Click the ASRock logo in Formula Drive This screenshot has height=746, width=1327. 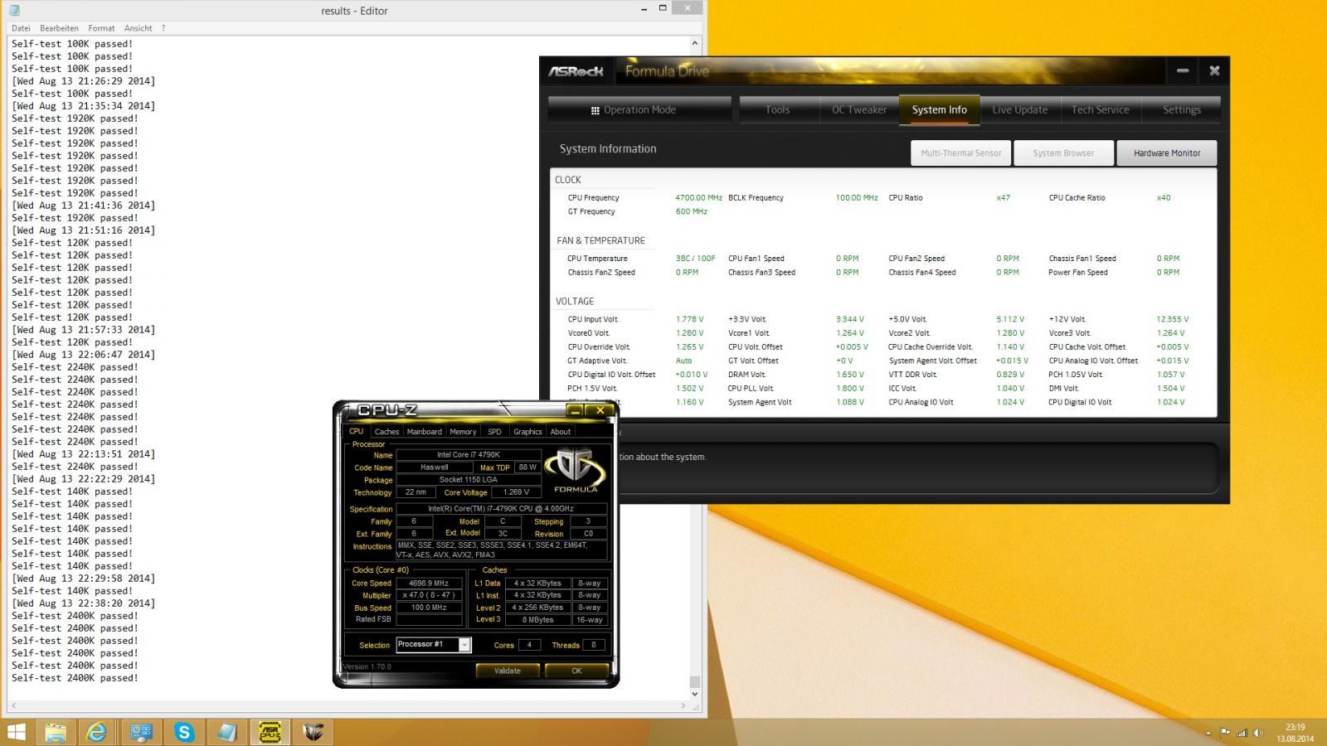pos(576,71)
